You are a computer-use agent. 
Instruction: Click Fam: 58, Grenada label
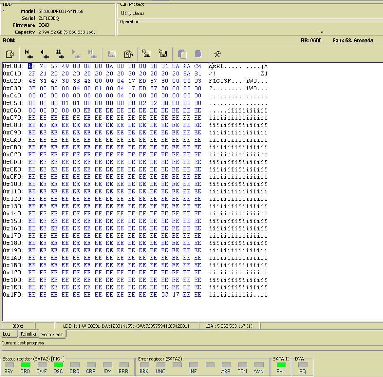[353, 41]
